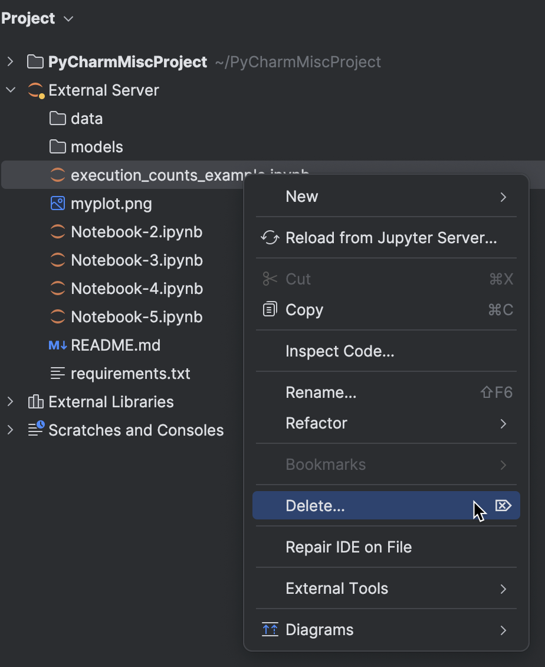Open the External Tools submenu
Viewport: 545px width, 667px height.
point(336,588)
